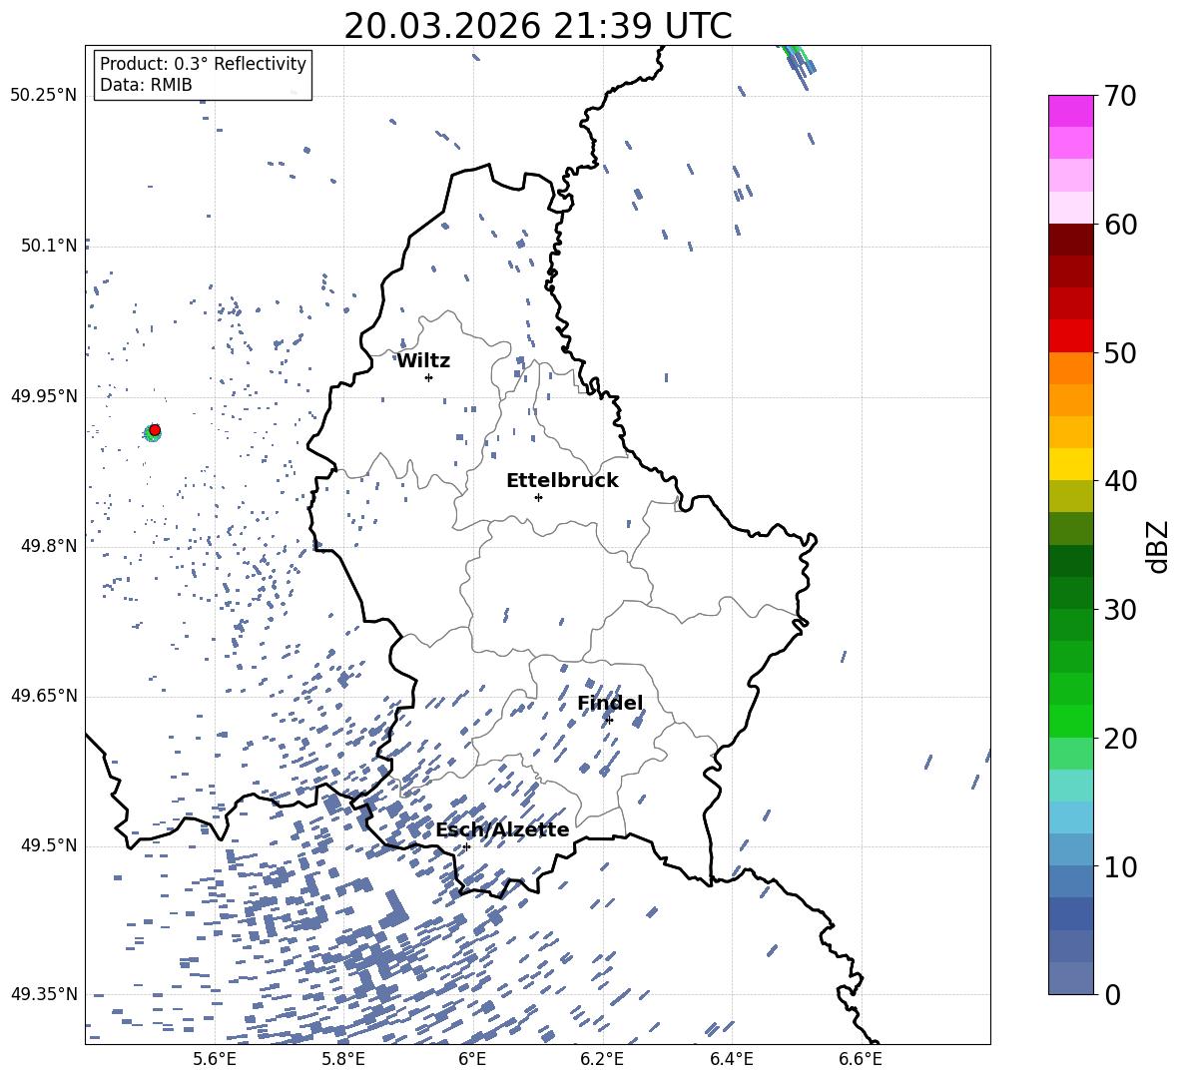Click the 50.1°N latitude label
The width and height of the screenshot is (1182, 1079).
tap(48, 246)
